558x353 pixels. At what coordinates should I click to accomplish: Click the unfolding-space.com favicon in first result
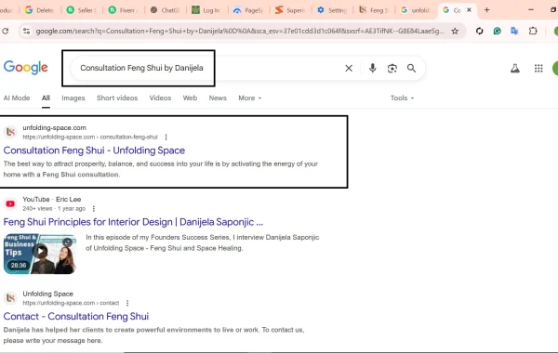click(10, 132)
